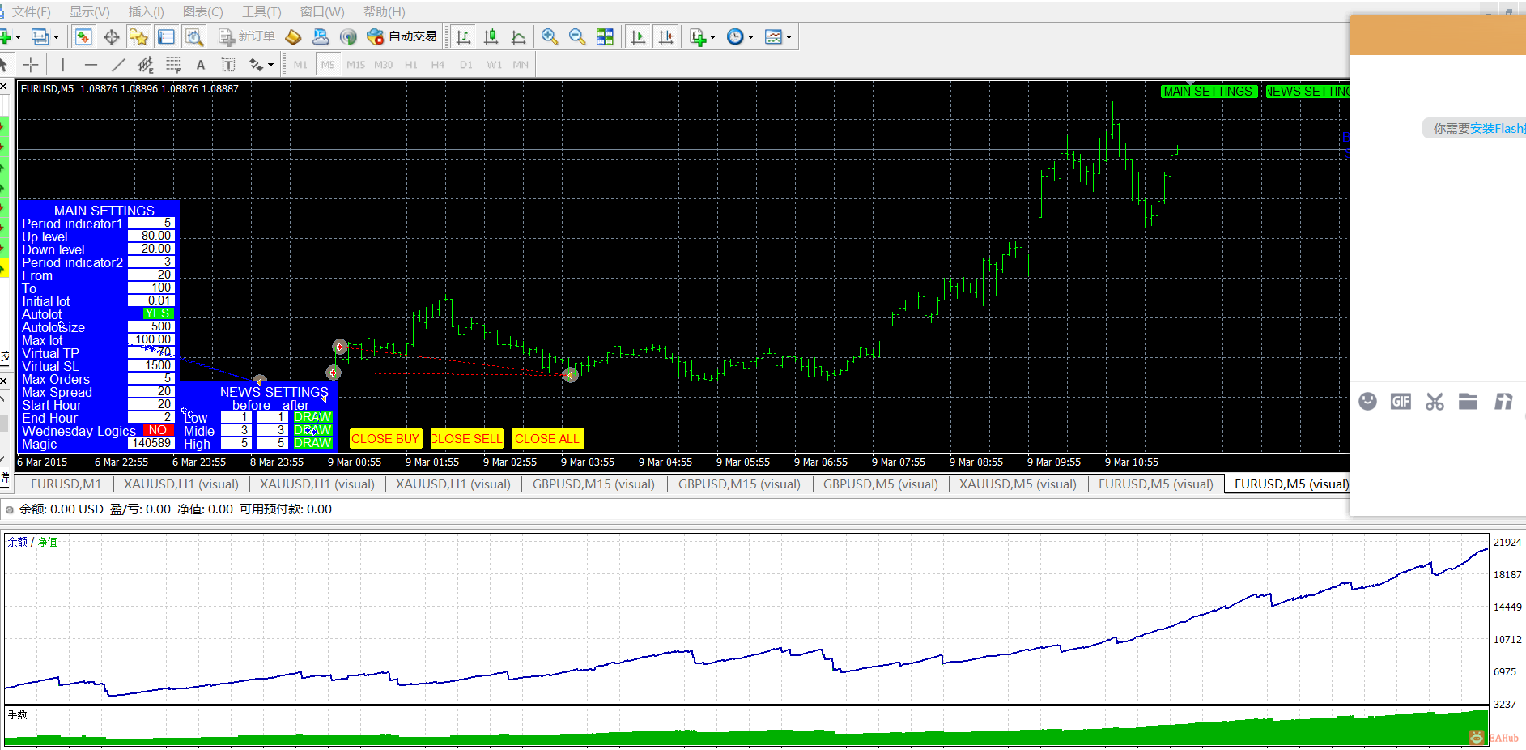
Task: Select the crosshair cursor tool
Action: click(x=31, y=65)
